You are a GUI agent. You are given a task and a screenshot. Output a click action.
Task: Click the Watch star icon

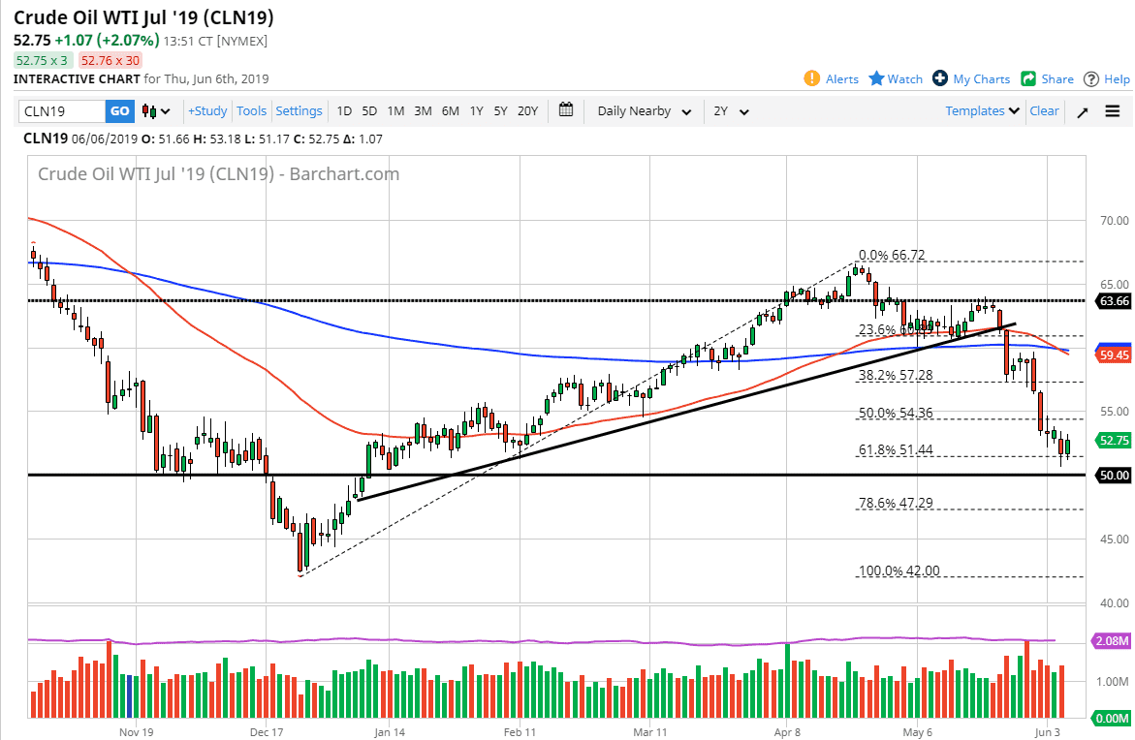point(875,78)
